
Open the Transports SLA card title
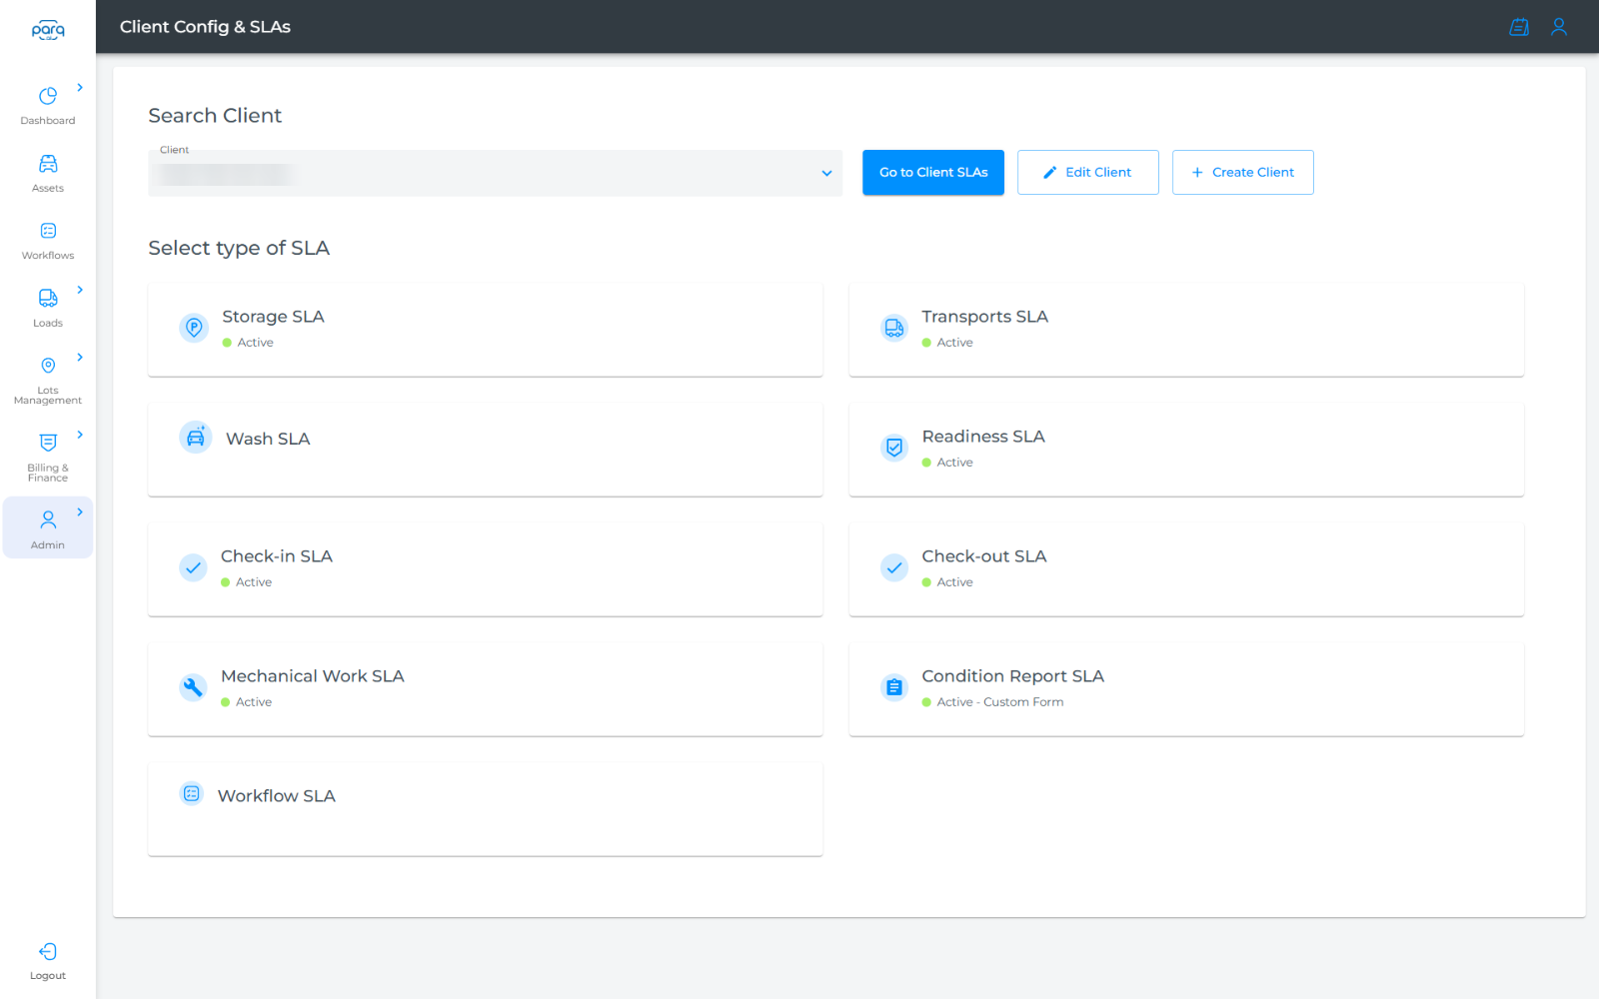coord(984,317)
